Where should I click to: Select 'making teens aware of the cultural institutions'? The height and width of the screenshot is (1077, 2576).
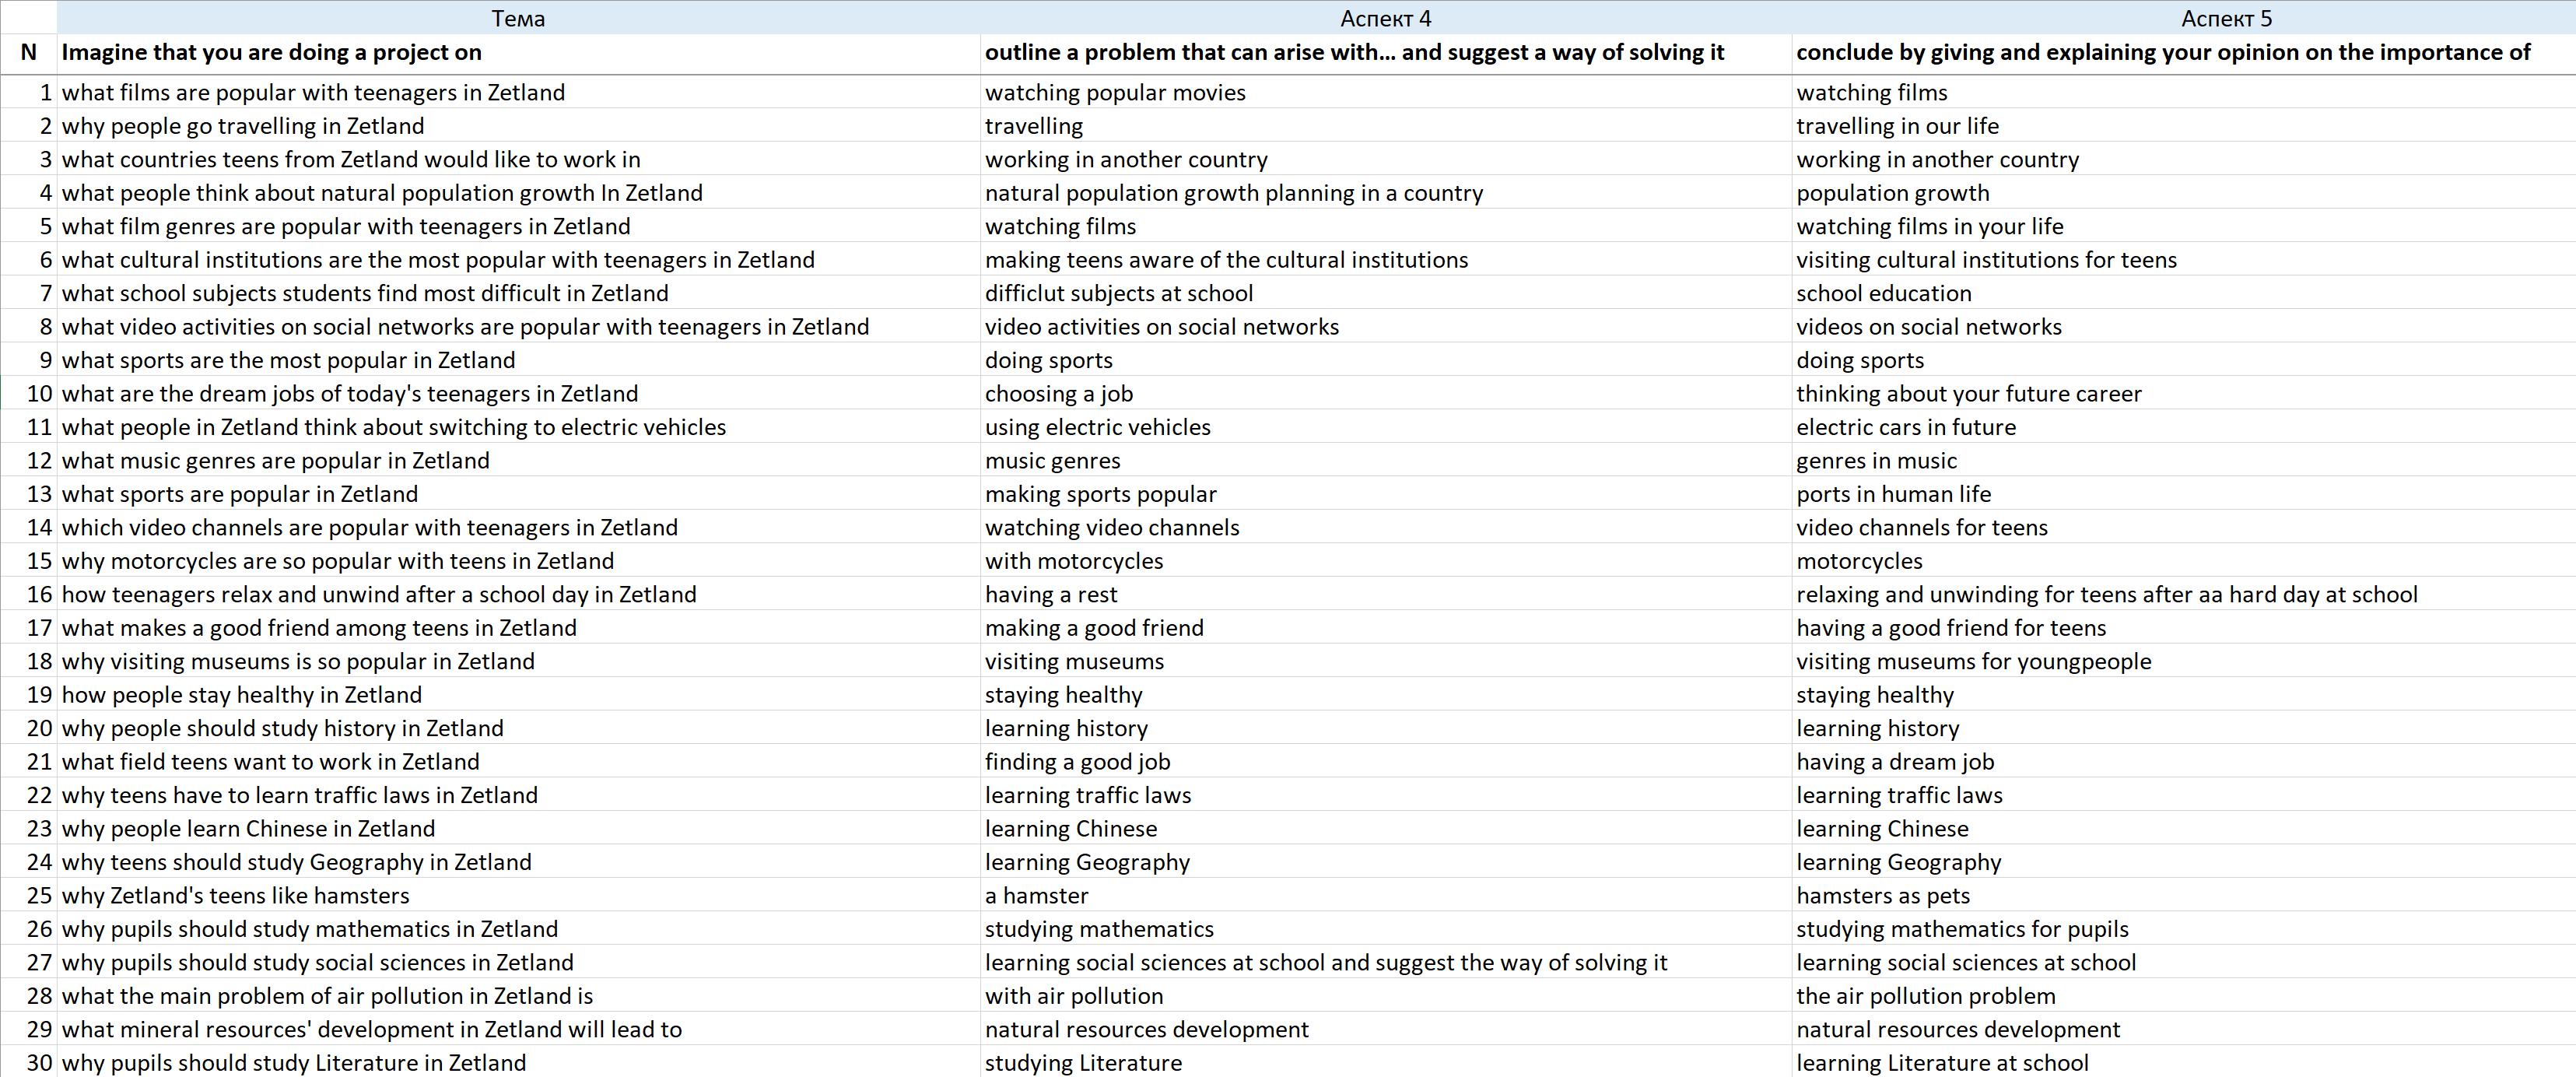tap(1385, 260)
